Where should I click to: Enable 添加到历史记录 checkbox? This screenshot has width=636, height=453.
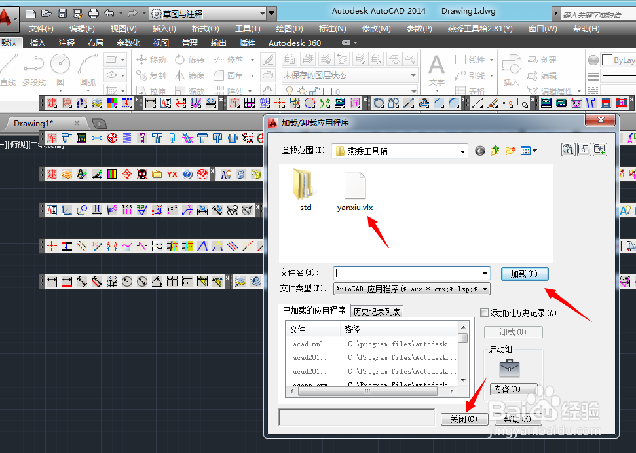tap(484, 313)
